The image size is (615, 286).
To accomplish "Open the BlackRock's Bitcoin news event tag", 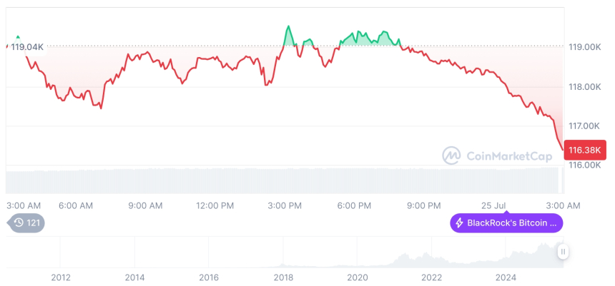I will (x=506, y=223).
